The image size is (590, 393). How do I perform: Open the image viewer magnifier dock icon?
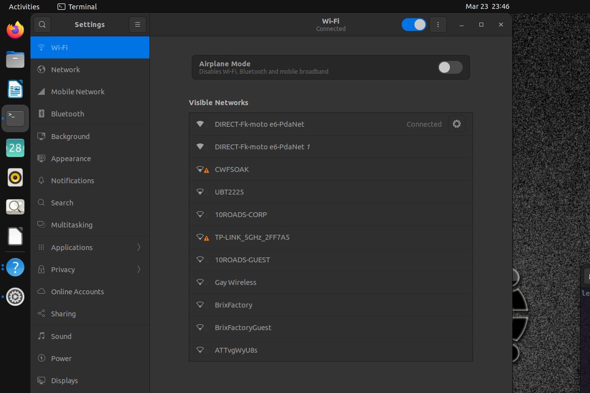(x=15, y=207)
